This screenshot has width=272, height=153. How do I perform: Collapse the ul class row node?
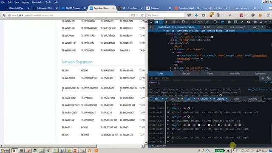pyautogui.click(x=168, y=43)
